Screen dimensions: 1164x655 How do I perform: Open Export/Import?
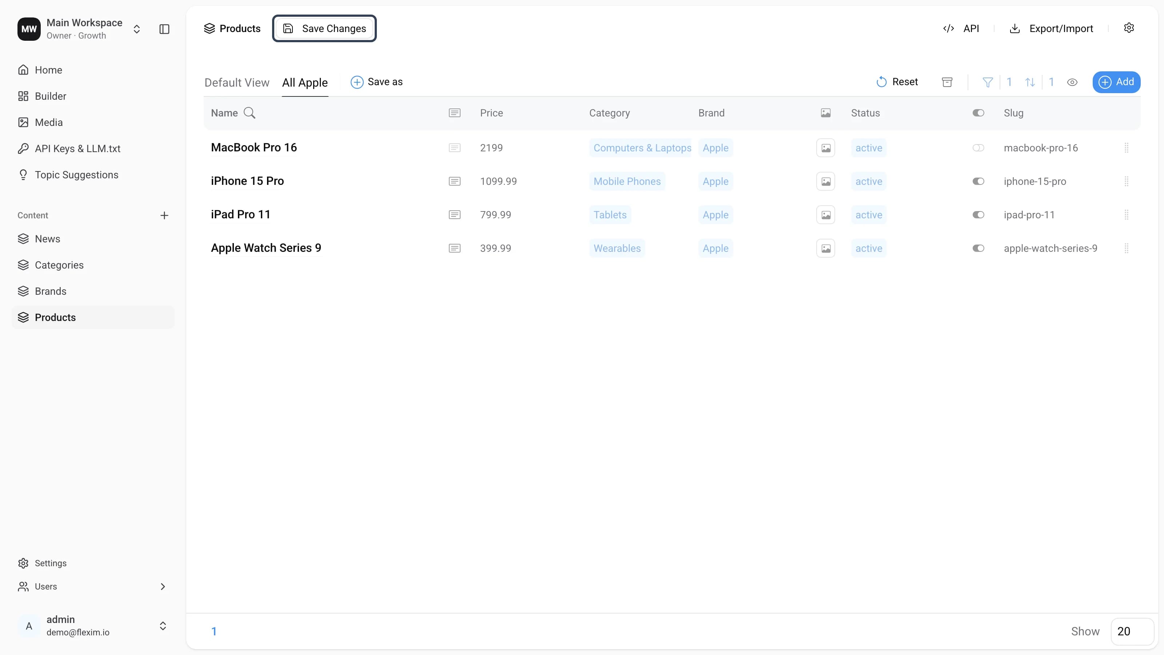1051,28
